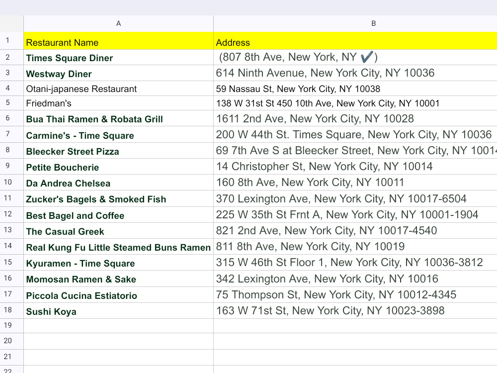Select the 225 W 35th St address cell
Image resolution: width=497 pixels, height=373 pixels.
click(355, 215)
